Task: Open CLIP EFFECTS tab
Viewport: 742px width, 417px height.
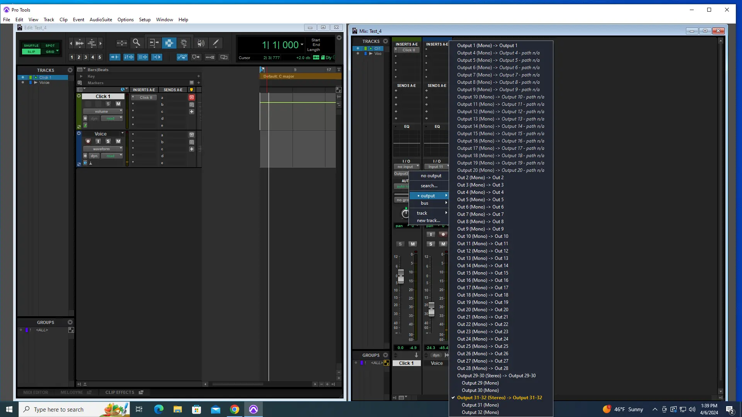Action: coord(124,392)
